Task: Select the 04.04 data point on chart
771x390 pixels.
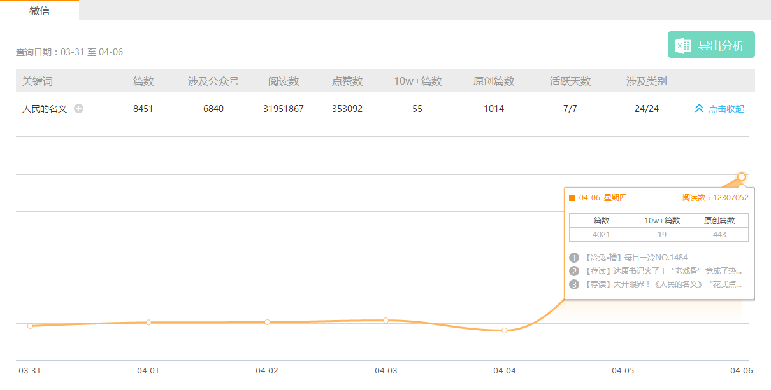Action: pos(505,330)
